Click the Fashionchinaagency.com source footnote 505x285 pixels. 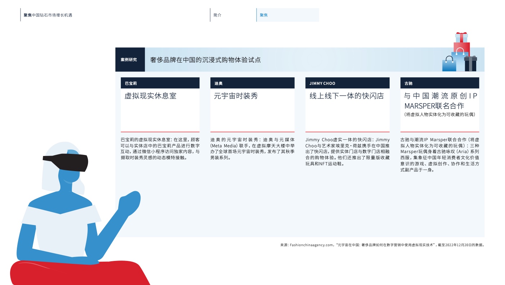(x=382, y=245)
